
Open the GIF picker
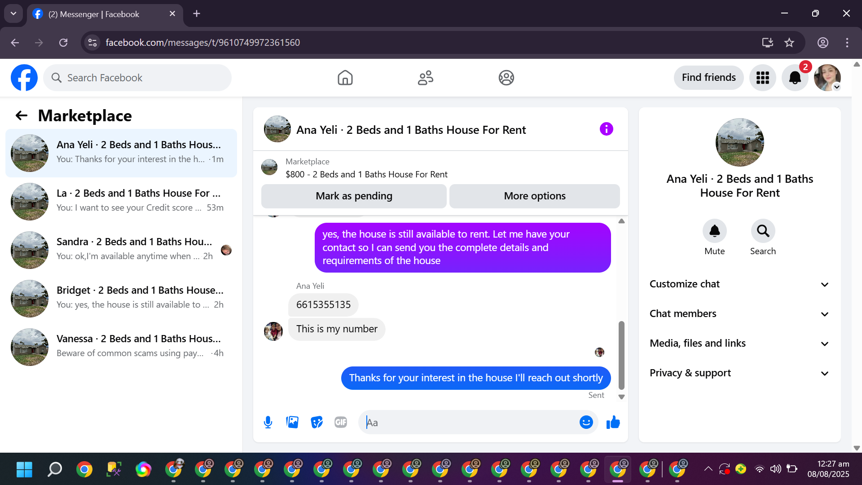341,422
